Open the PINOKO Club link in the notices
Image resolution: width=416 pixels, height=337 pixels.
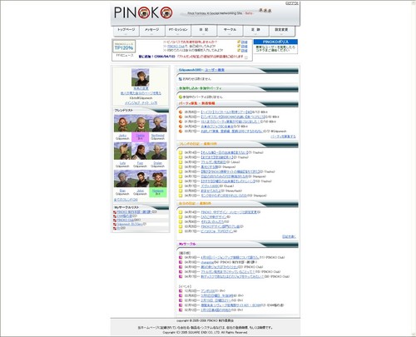point(176,47)
